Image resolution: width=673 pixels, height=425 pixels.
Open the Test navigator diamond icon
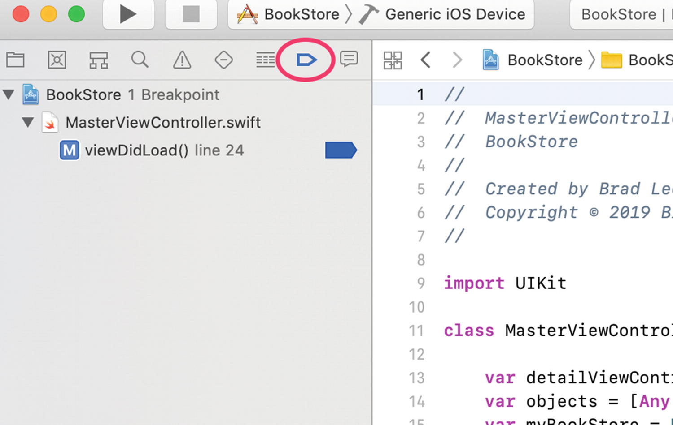pos(223,60)
